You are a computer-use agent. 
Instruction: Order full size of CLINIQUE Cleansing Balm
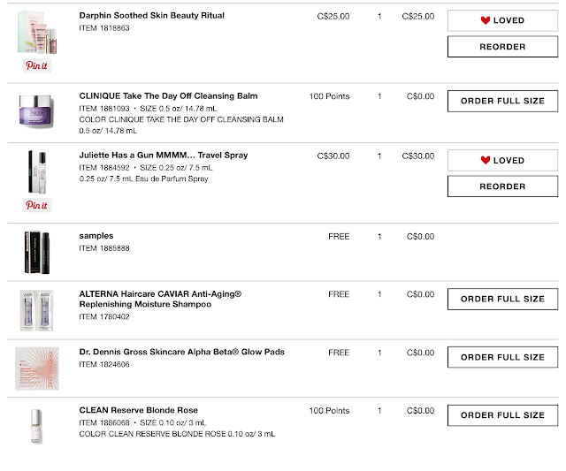501,101
